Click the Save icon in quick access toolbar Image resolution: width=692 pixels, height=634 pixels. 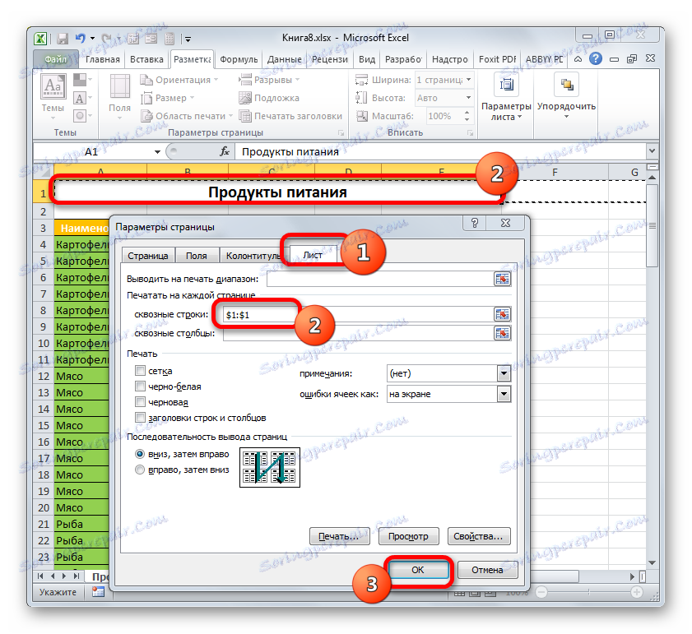click(63, 39)
